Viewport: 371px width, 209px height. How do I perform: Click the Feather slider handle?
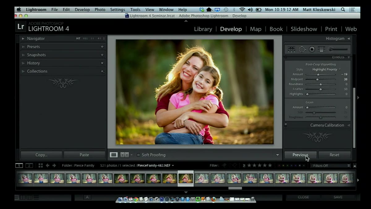[x=321, y=89]
